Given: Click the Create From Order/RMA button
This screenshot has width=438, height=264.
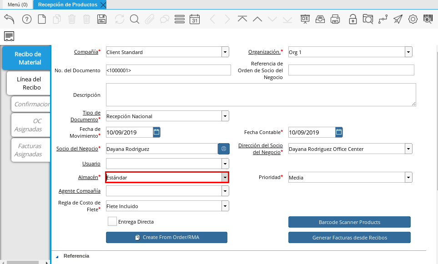Looking at the screenshot, I should (x=166, y=237).
